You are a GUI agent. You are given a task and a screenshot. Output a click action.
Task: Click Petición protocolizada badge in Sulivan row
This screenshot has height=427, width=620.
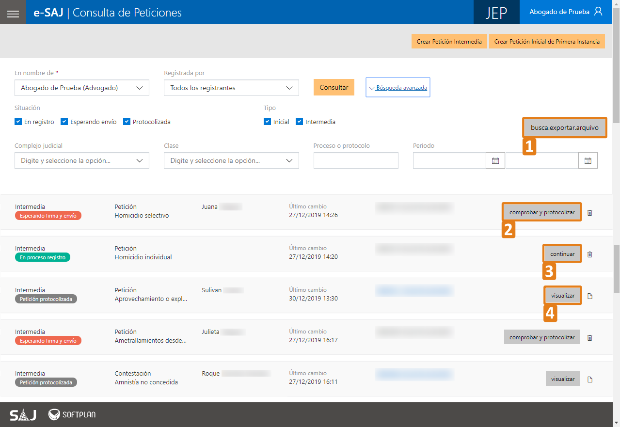click(x=46, y=299)
